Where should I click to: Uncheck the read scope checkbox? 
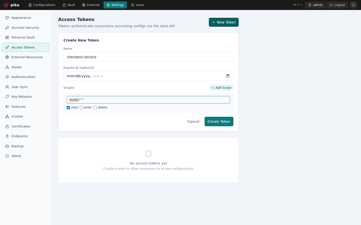coord(68,107)
